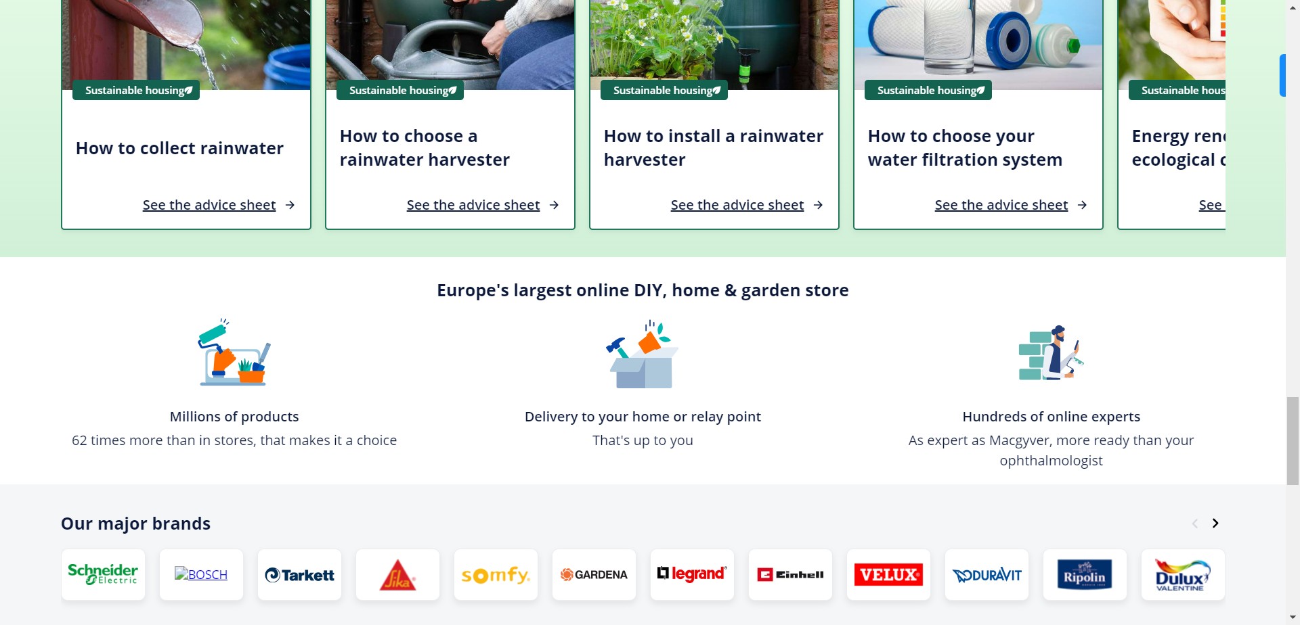Show next brands with right chevron
1300x625 pixels.
1215,524
